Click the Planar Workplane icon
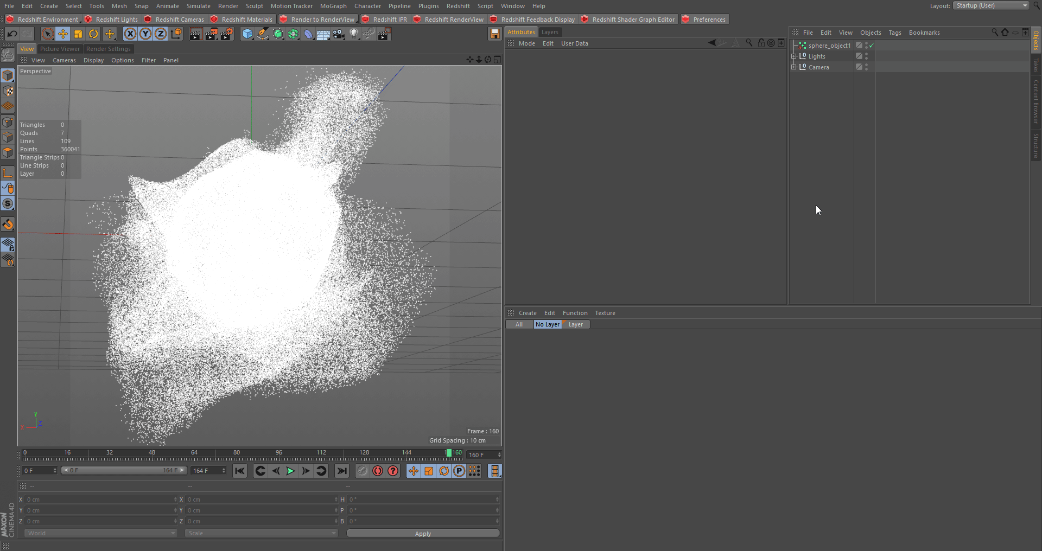The height and width of the screenshot is (551, 1042). 8,260
